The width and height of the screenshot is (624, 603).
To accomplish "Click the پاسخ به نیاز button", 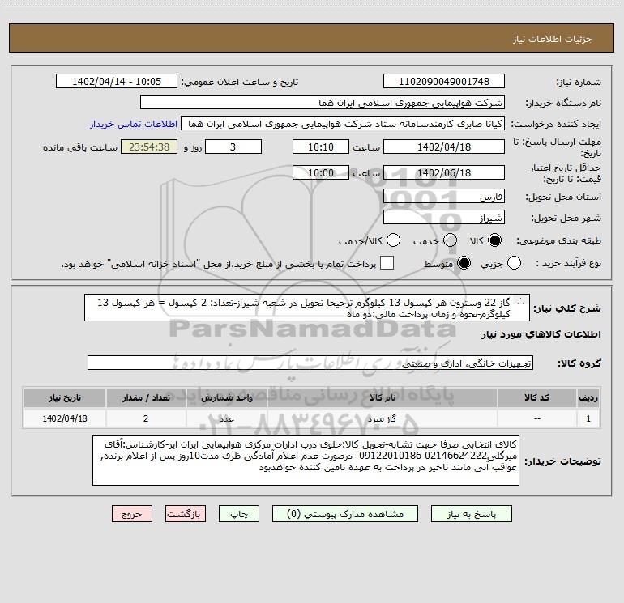I will tap(472, 514).
